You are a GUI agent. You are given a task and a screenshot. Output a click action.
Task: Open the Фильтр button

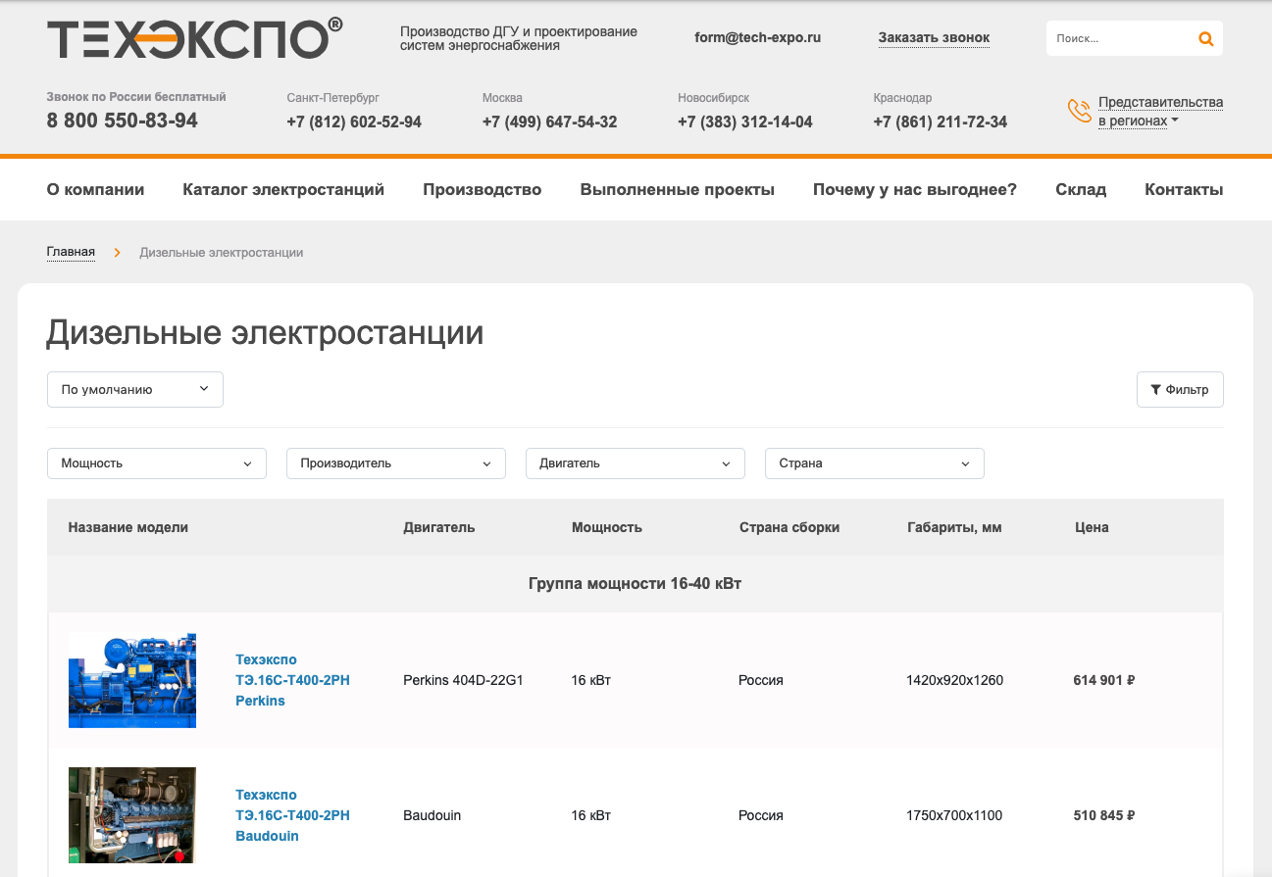pyautogui.click(x=1180, y=389)
